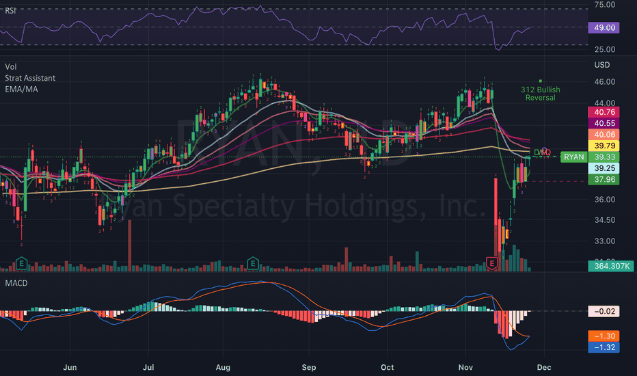The width and height of the screenshot is (637, 376).
Task: Click the Dec date axis label
Action: 544,368
